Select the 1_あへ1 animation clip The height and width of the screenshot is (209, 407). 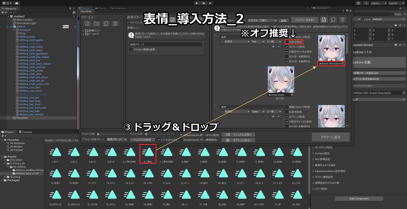coord(56,154)
